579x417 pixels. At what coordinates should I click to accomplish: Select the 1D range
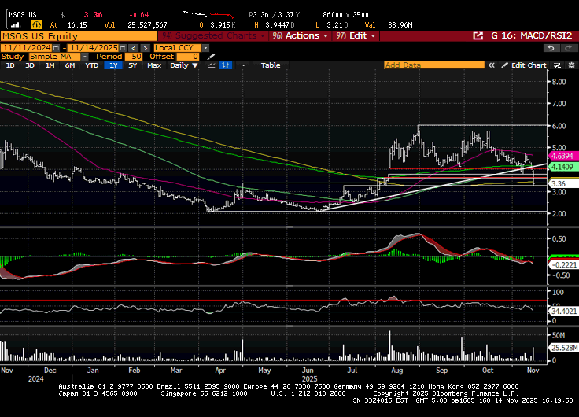(10, 65)
